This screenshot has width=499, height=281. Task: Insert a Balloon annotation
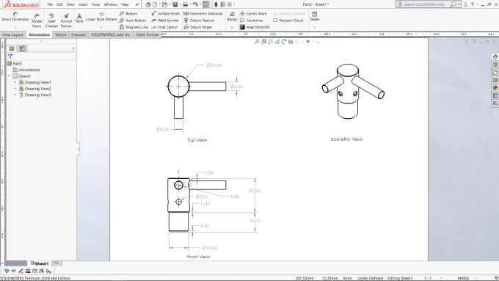[x=128, y=13]
